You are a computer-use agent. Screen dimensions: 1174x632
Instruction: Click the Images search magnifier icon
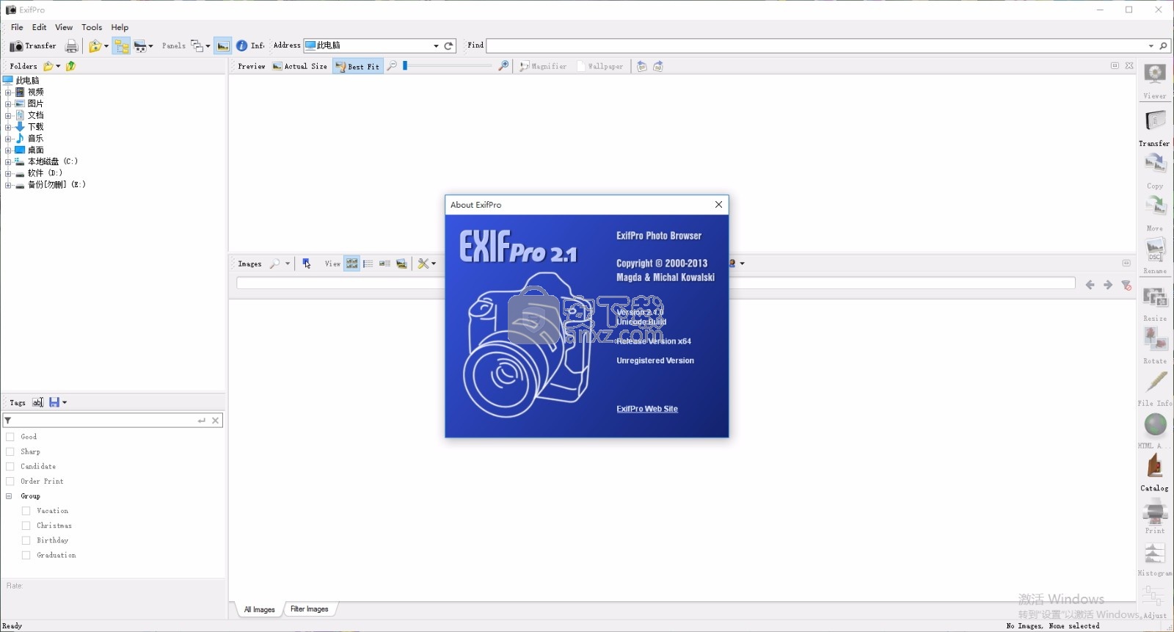[274, 264]
